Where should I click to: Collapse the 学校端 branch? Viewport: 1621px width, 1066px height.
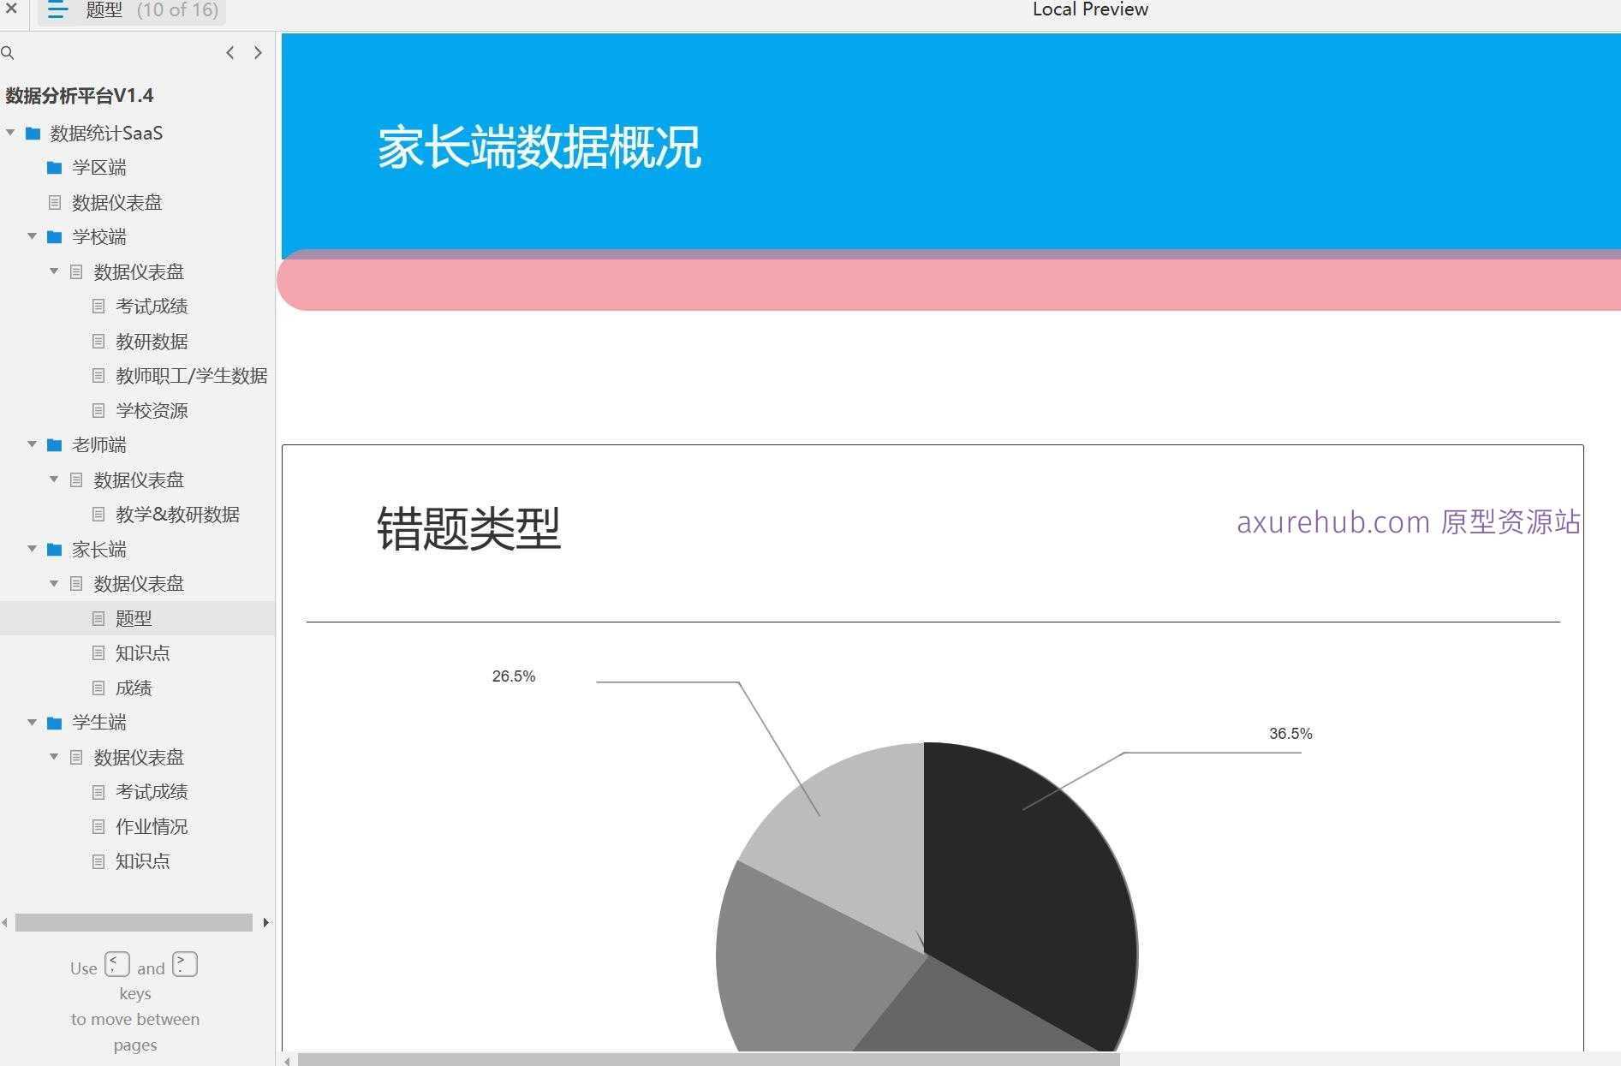pyautogui.click(x=32, y=237)
